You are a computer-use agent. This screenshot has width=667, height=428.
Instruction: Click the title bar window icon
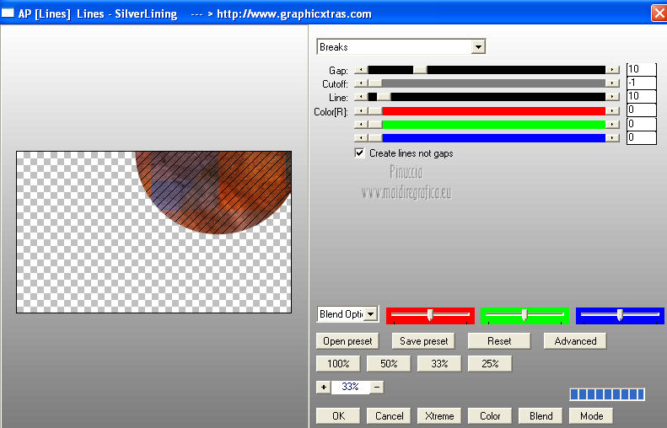tap(8, 13)
